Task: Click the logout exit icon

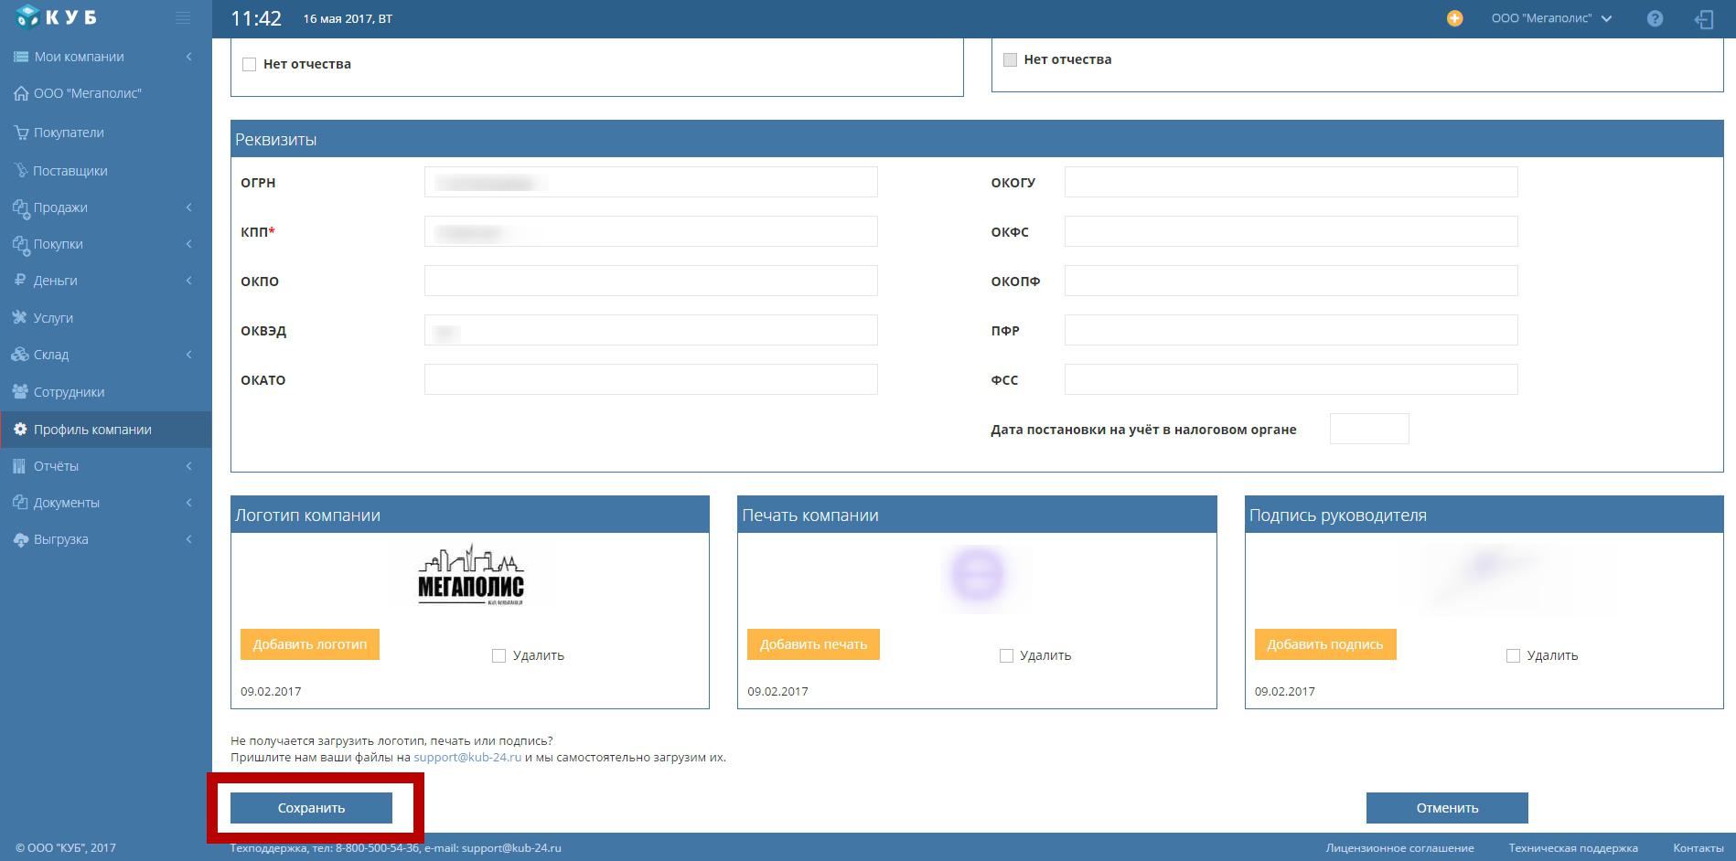Action: click(x=1703, y=19)
